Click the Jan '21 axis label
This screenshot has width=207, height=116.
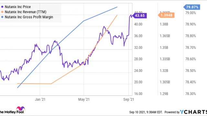click(x=40, y=100)
